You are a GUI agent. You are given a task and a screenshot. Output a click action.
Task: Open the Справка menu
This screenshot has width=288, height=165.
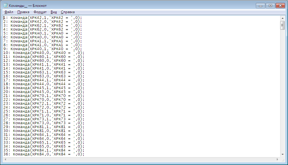tap(68, 12)
